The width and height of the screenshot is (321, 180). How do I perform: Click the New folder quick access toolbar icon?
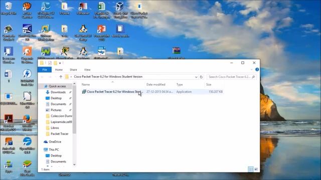(55, 63)
